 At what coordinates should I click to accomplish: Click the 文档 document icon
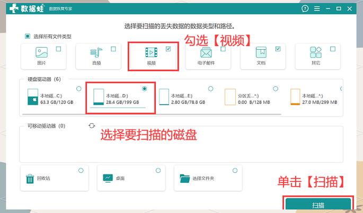point(261,52)
